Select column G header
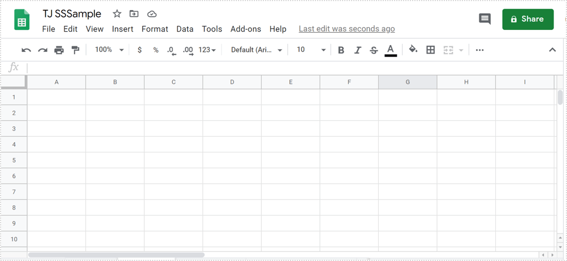This screenshot has width=567, height=261. pyautogui.click(x=408, y=82)
